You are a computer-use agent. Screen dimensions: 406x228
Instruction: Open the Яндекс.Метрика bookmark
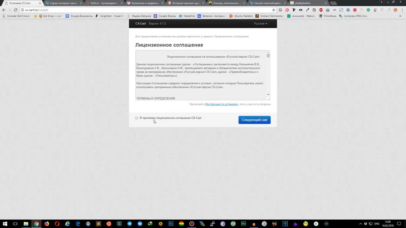[139, 16]
